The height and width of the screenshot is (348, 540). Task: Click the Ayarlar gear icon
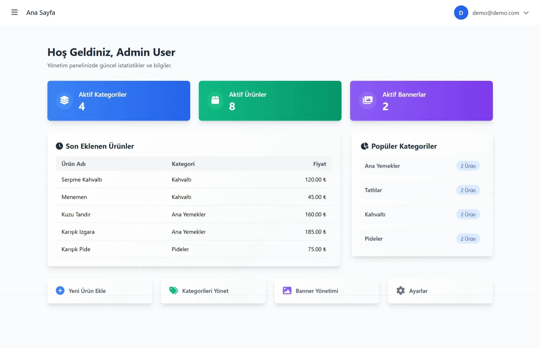click(400, 290)
